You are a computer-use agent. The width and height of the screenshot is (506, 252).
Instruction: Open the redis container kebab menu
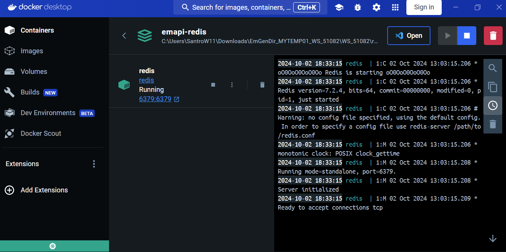232,85
